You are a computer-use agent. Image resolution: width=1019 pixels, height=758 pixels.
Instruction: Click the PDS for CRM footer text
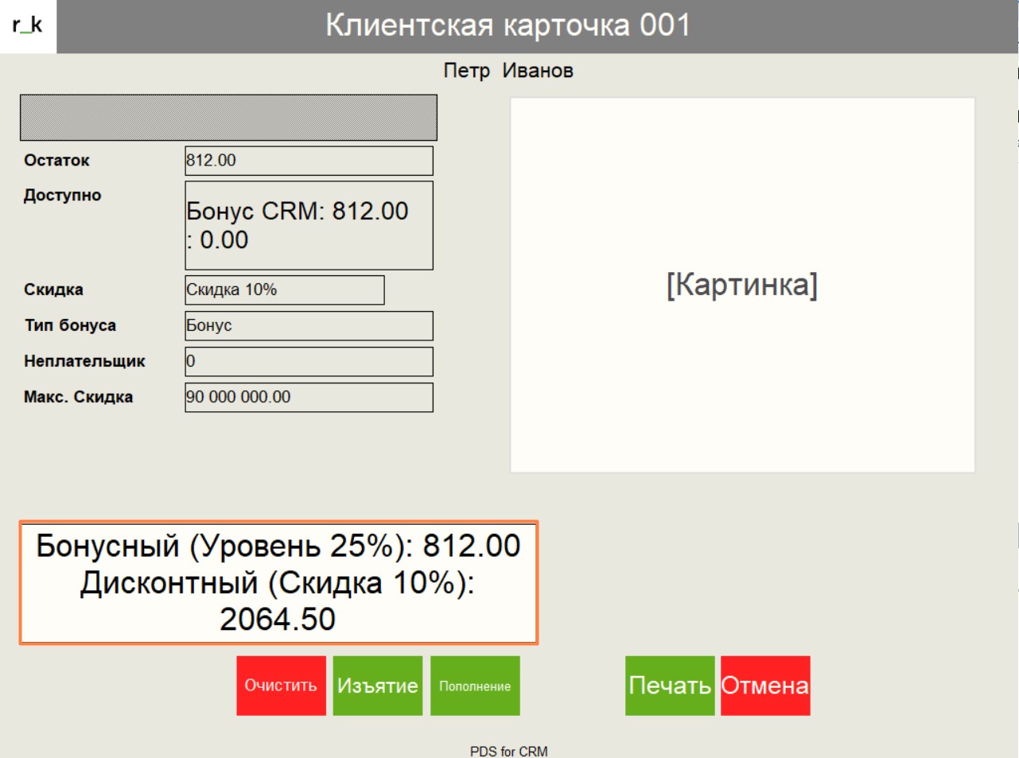tap(508, 751)
